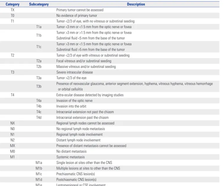Select the MX category cell
The height and width of the screenshot is (186, 224).
tap(12, 146)
